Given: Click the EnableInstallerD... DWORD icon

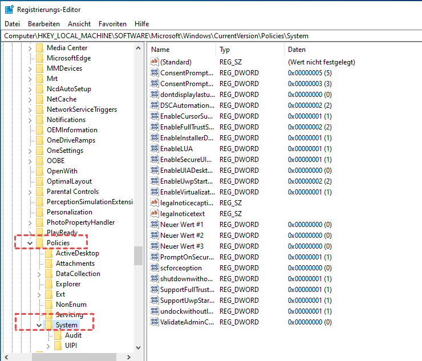Looking at the screenshot, I should (x=155, y=137).
